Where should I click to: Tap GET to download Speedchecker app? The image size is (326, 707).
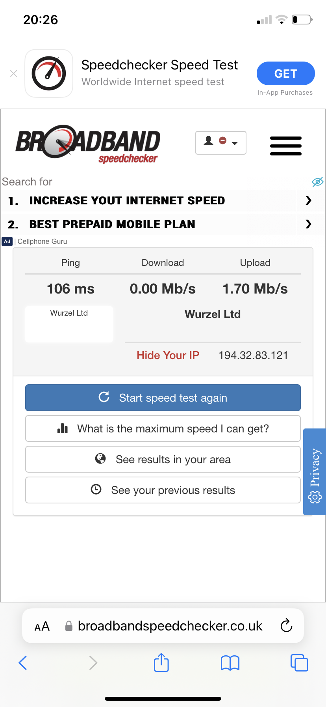tap(285, 73)
